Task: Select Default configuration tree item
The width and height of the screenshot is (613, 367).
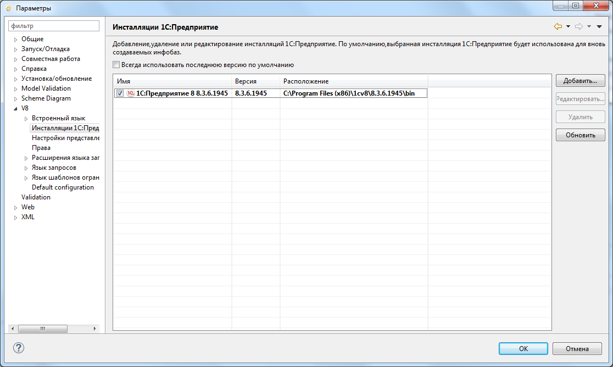Action: 63,187
